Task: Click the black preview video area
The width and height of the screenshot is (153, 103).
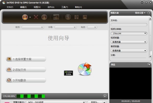Action: tap(130, 83)
